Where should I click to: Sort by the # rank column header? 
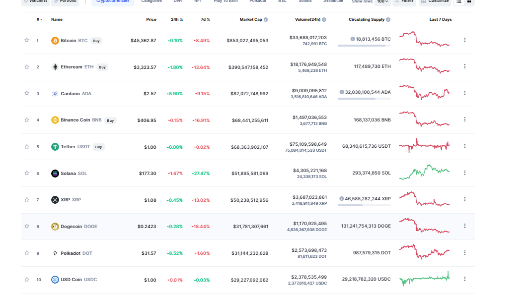[x=39, y=20]
